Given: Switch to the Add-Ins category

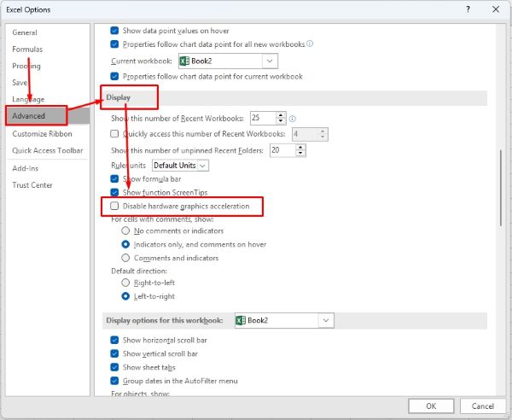Looking at the screenshot, I should 26,168.
